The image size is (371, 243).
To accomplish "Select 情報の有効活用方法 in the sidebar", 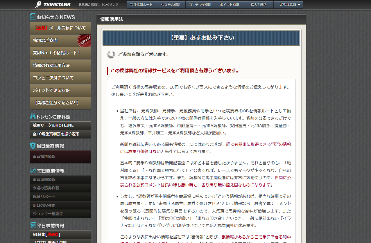I will click(60, 66).
